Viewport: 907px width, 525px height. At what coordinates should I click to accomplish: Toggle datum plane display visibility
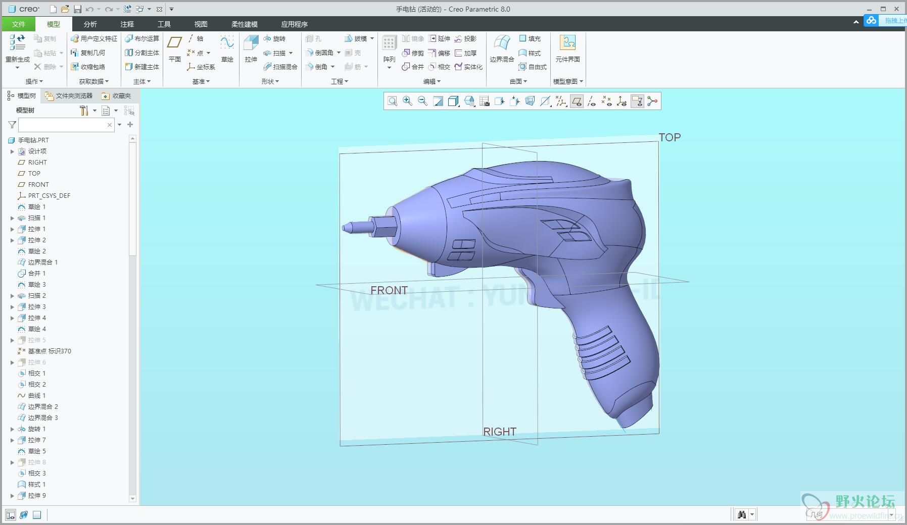pos(577,101)
